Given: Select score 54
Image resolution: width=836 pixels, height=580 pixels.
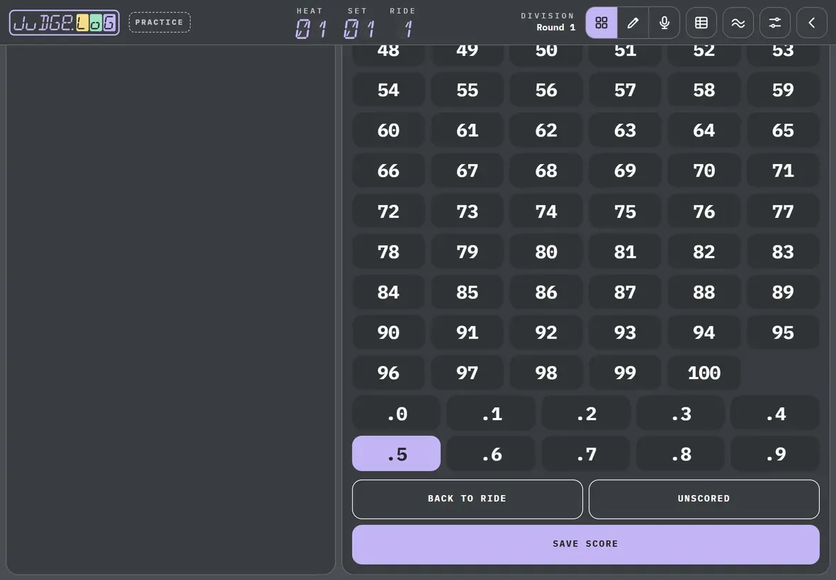Looking at the screenshot, I should 388,89.
